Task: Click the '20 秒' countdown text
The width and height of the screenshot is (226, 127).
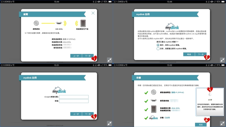Action: 210,100
